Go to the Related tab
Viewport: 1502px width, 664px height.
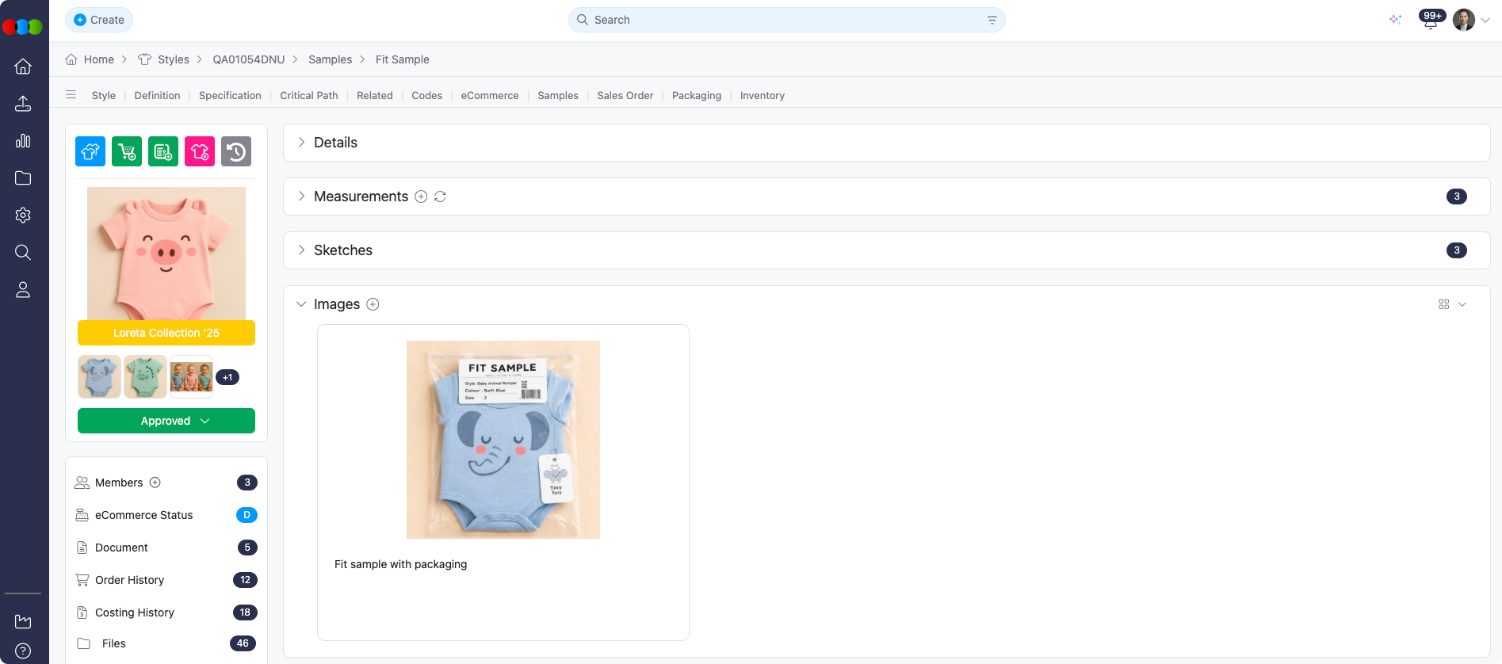(375, 95)
